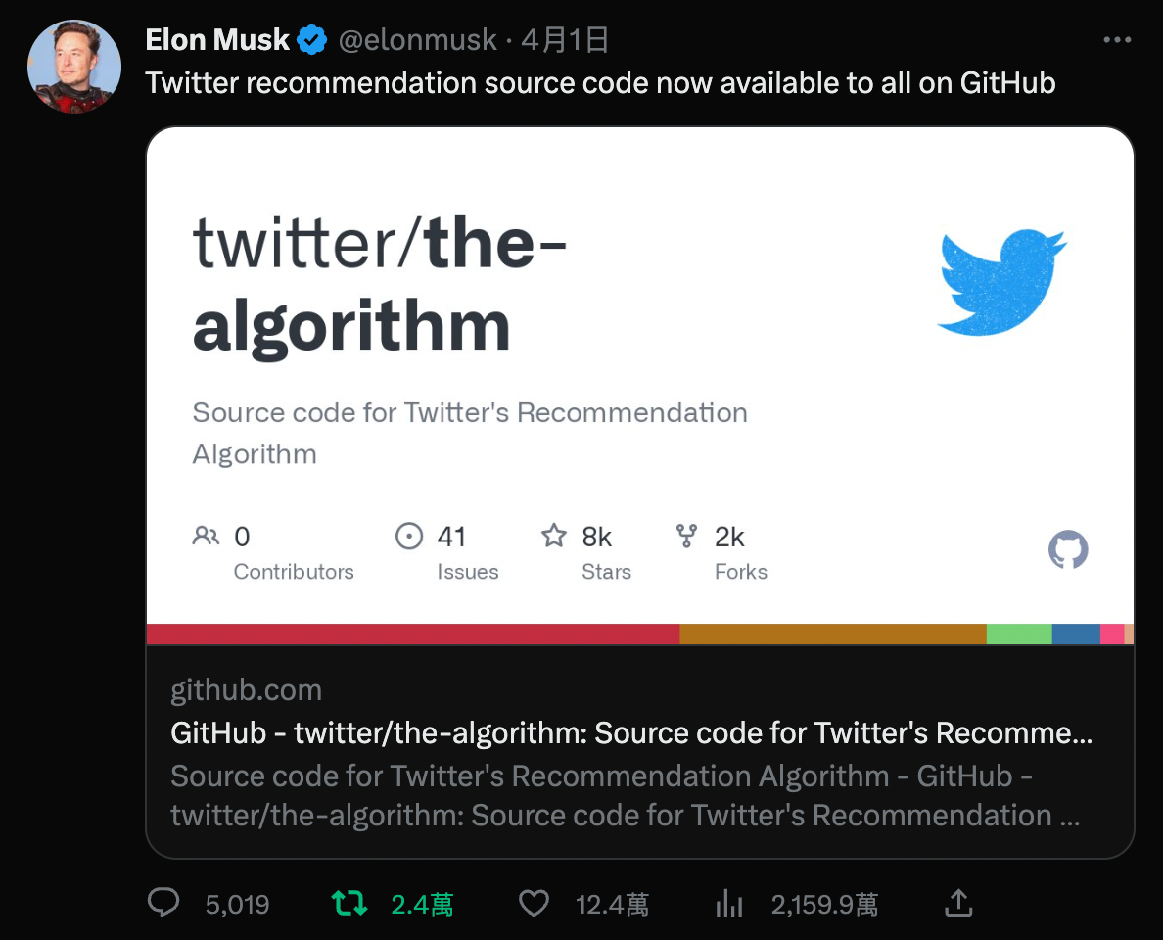Click the blue Twitter bird logo on the card
The image size is (1163, 940).
1001,283
